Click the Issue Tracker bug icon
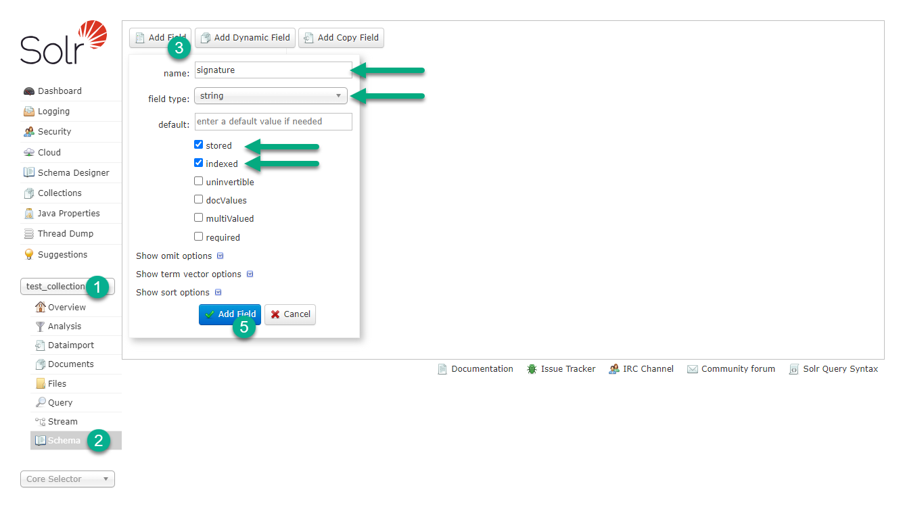Viewport: 905px width, 507px height. coord(532,369)
